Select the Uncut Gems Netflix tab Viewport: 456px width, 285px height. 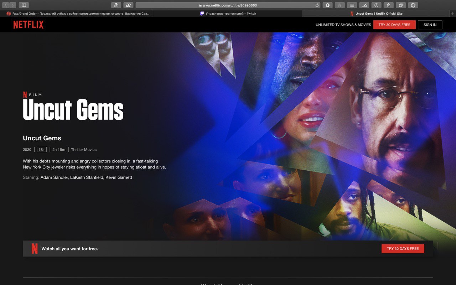(x=376, y=14)
